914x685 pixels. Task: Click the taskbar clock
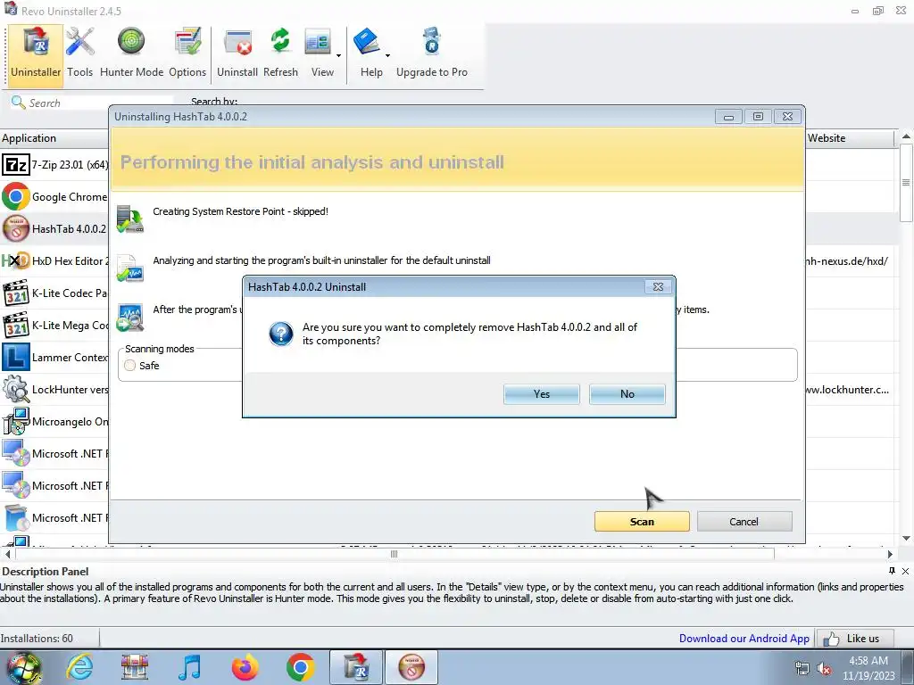[x=868, y=668]
